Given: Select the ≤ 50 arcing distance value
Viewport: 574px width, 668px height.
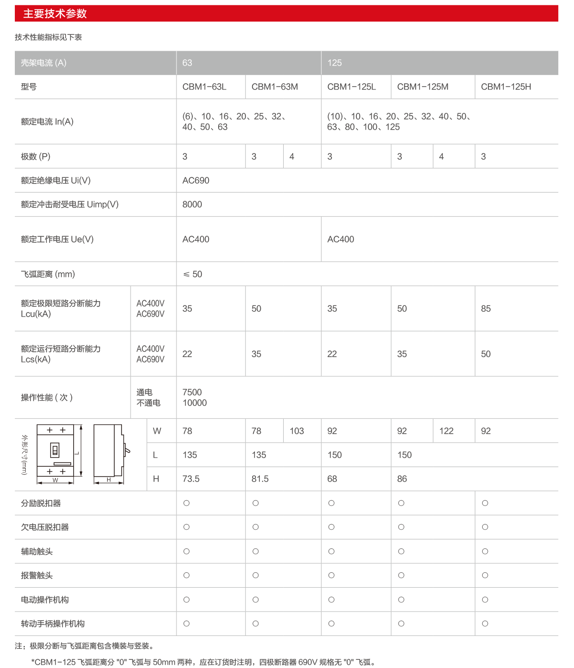Looking at the screenshot, I should pos(192,274).
